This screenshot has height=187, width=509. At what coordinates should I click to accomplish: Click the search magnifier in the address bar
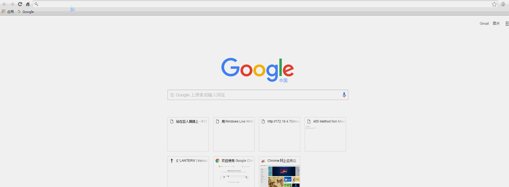(36, 4)
